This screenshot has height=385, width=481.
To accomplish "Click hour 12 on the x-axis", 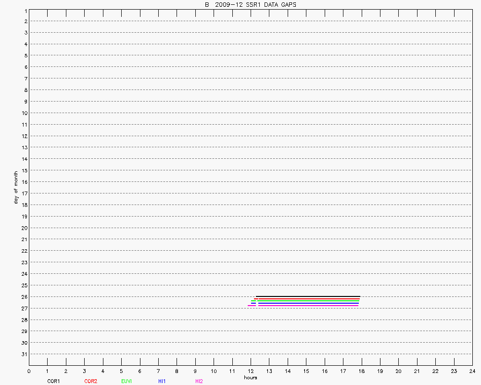I will pos(251,371).
